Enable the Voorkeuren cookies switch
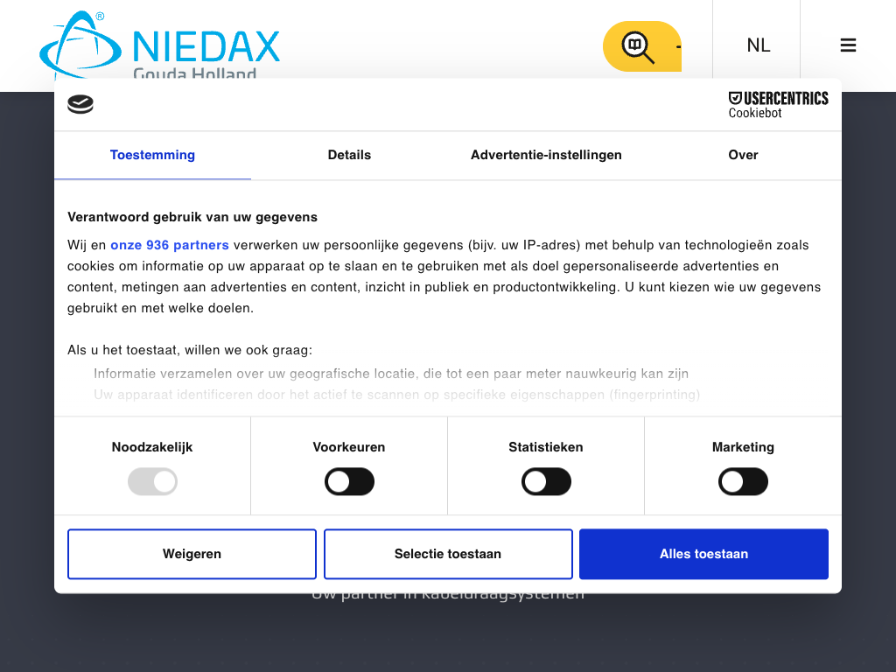 pyautogui.click(x=349, y=482)
